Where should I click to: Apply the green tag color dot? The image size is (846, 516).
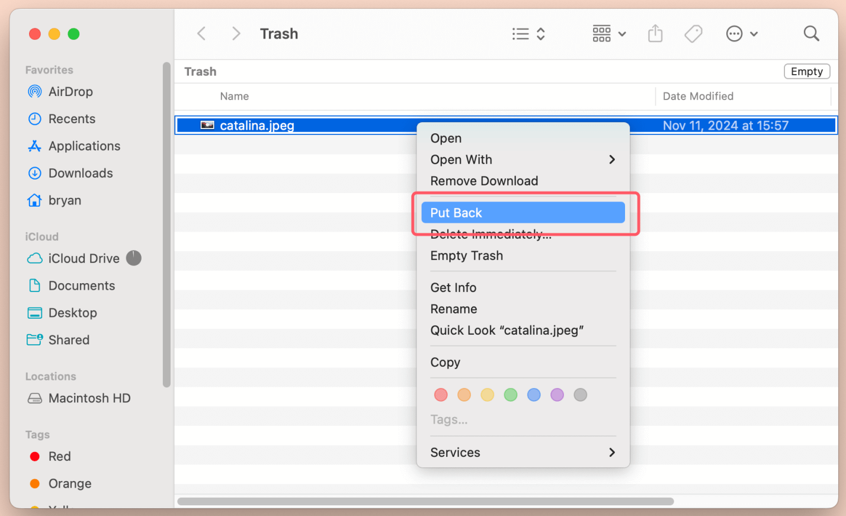tap(511, 395)
